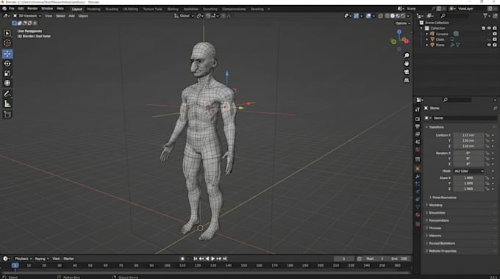Open the Playback dropdown in timeline
Screen dimensions: 500x279
(24, 258)
